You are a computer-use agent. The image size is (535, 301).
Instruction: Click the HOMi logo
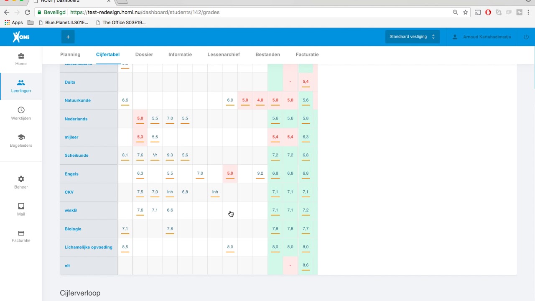coord(21,37)
